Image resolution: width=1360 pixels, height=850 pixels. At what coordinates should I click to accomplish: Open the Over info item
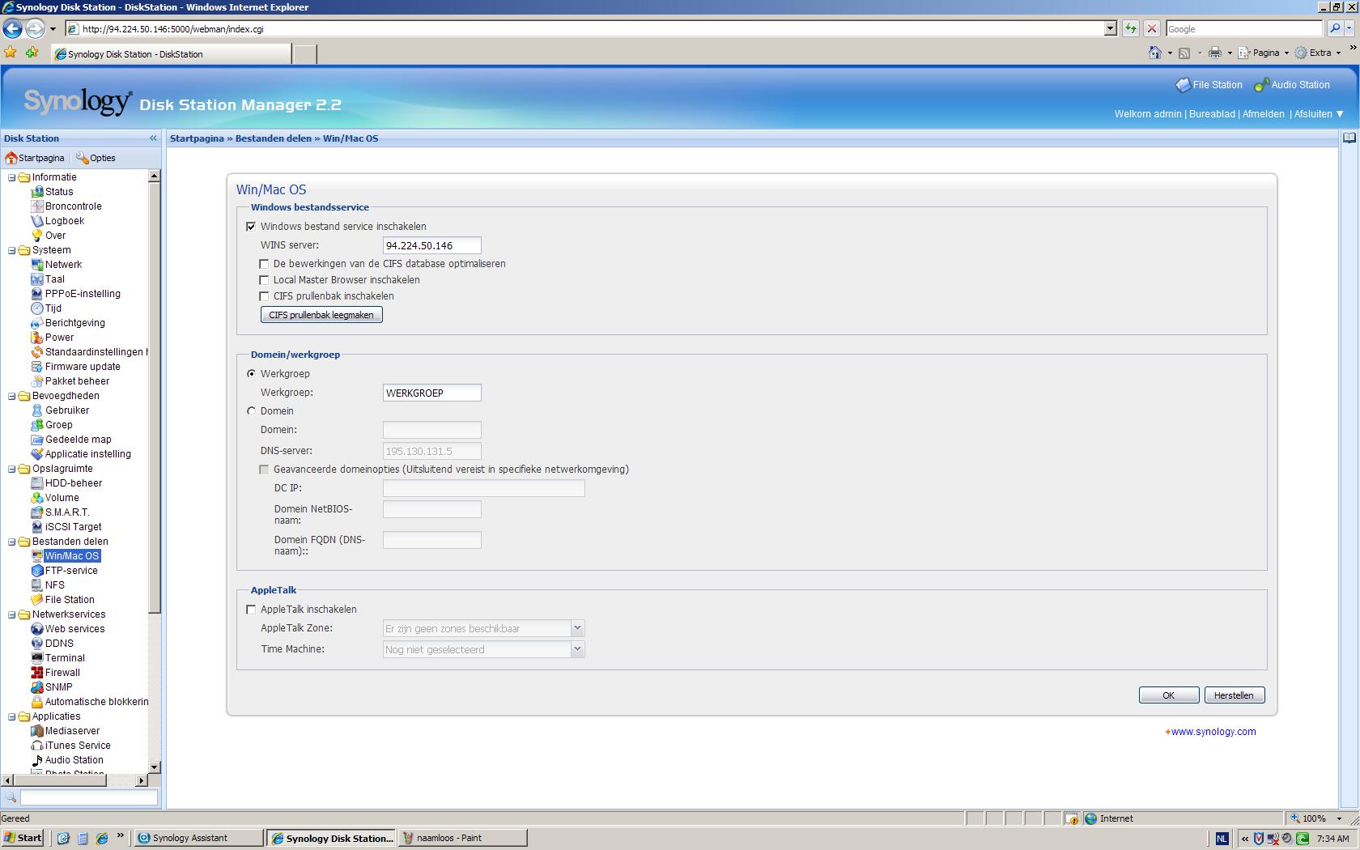(55, 236)
